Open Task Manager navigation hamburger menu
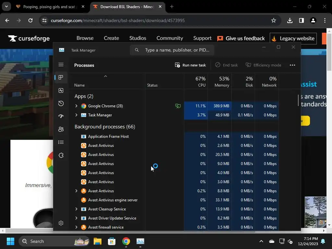Screen dimensions: 332x249 point(61,65)
